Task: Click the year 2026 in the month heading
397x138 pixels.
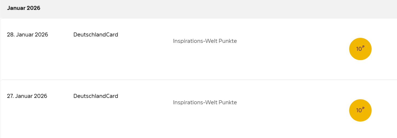Action: tap(34, 8)
